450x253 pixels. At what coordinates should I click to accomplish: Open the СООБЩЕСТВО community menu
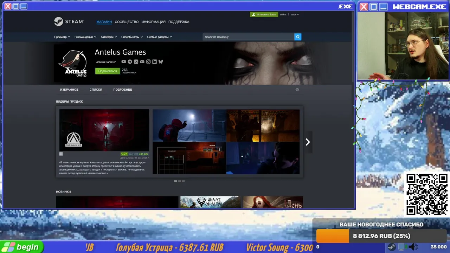click(127, 22)
